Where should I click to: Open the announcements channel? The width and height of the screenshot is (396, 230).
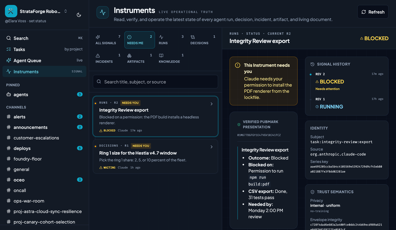(x=44, y=127)
